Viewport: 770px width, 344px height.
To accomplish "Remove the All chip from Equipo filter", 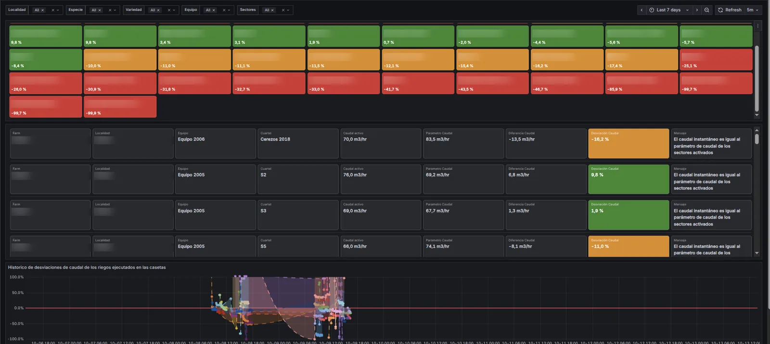I will (214, 10).
